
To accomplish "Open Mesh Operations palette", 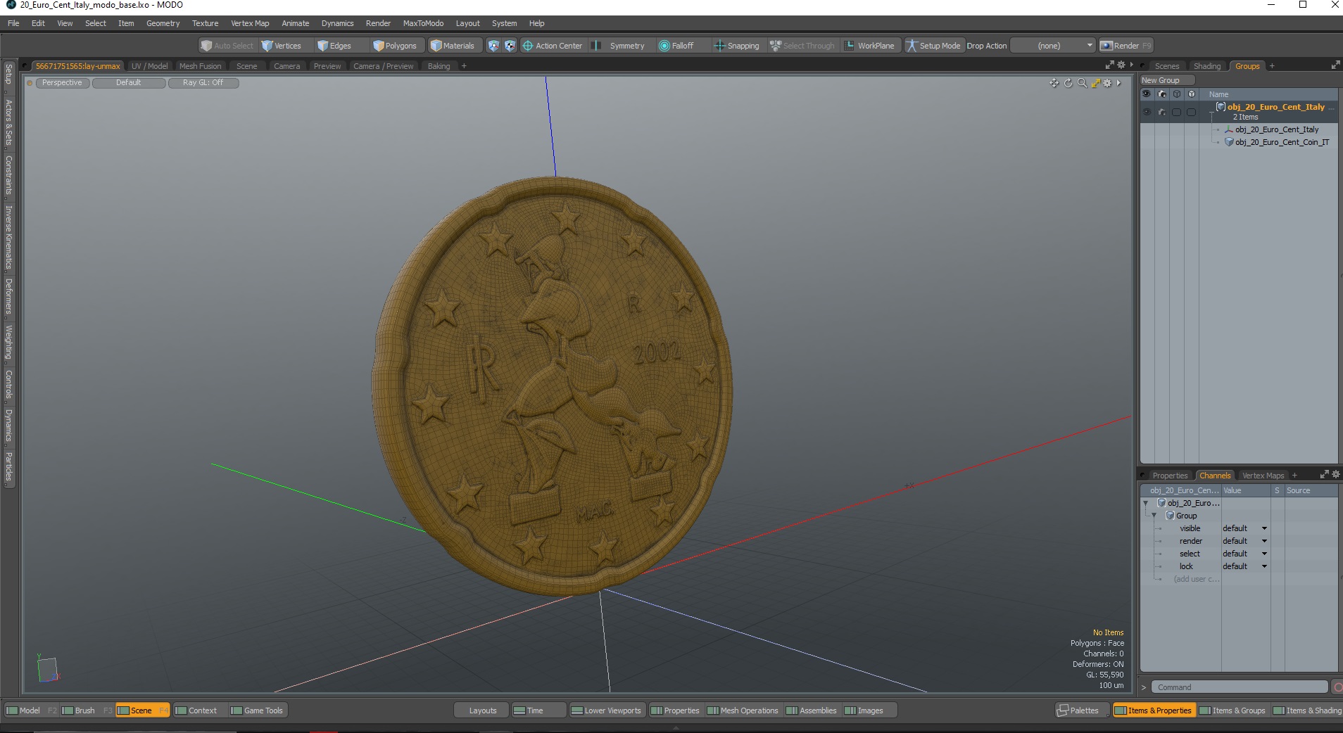I will point(743,710).
